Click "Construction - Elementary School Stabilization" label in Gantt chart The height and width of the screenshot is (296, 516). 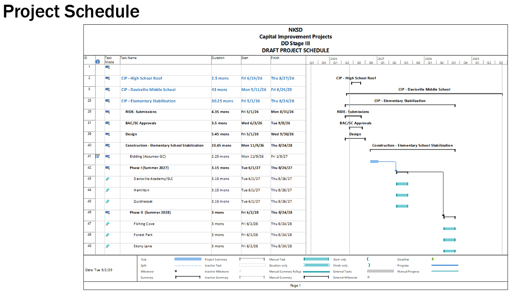coord(412,145)
